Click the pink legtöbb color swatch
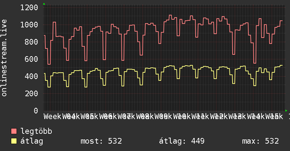The height and width of the screenshot is (151, 290). coord(14,131)
